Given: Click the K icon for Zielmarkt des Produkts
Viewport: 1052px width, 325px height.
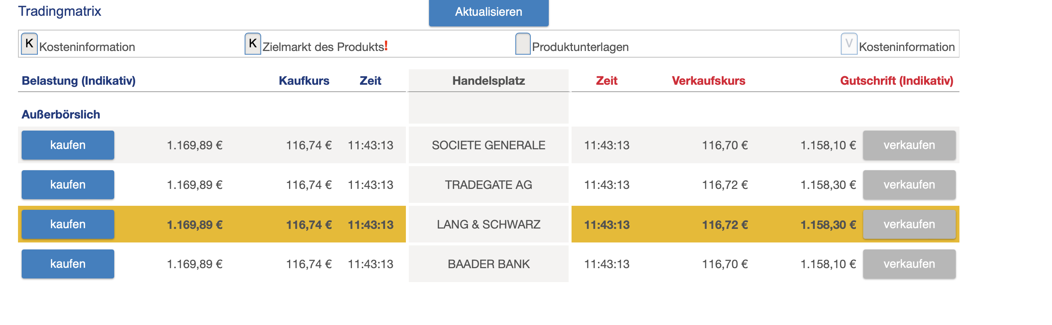Looking at the screenshot, I should tap(252, 44).
